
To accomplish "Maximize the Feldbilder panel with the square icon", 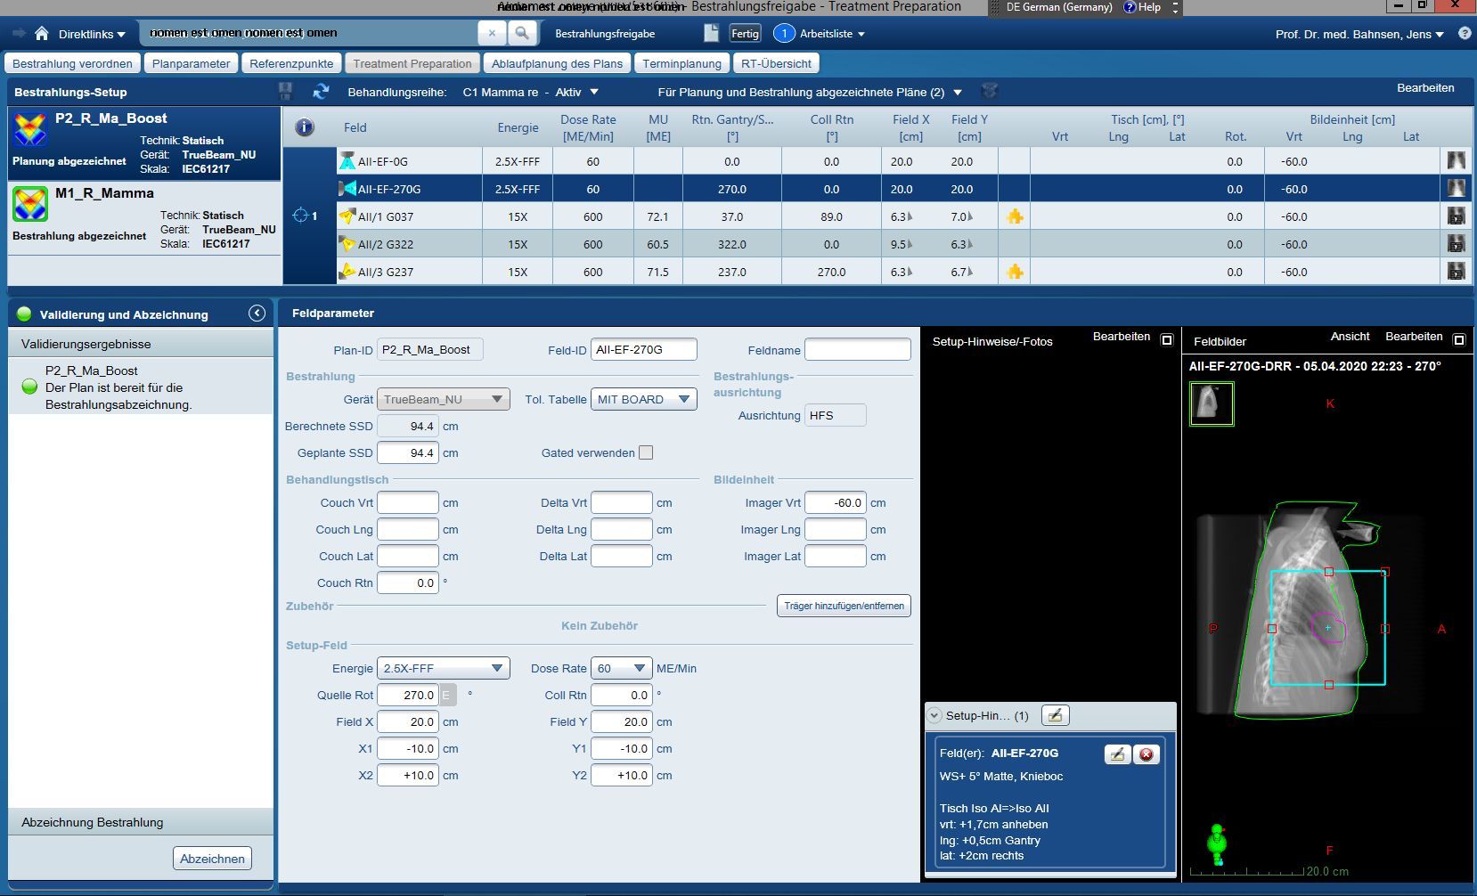I will pyautogui.click(x=1458, y=339).
